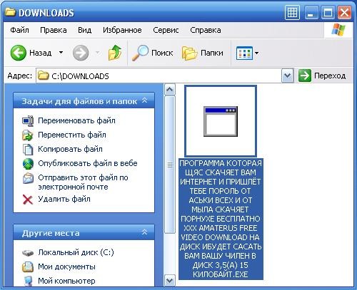This screenshot has height=290, width=357.
Task: Open the Вид menu
Action: (x=85, y=30)
